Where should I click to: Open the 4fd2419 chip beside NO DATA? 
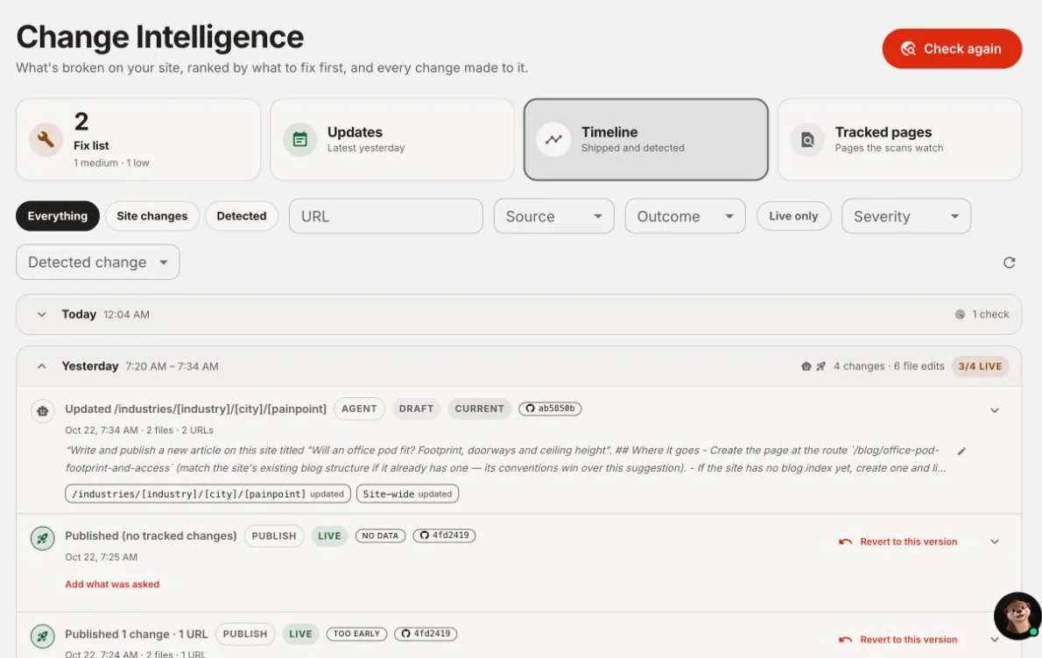tap(444, 535)
